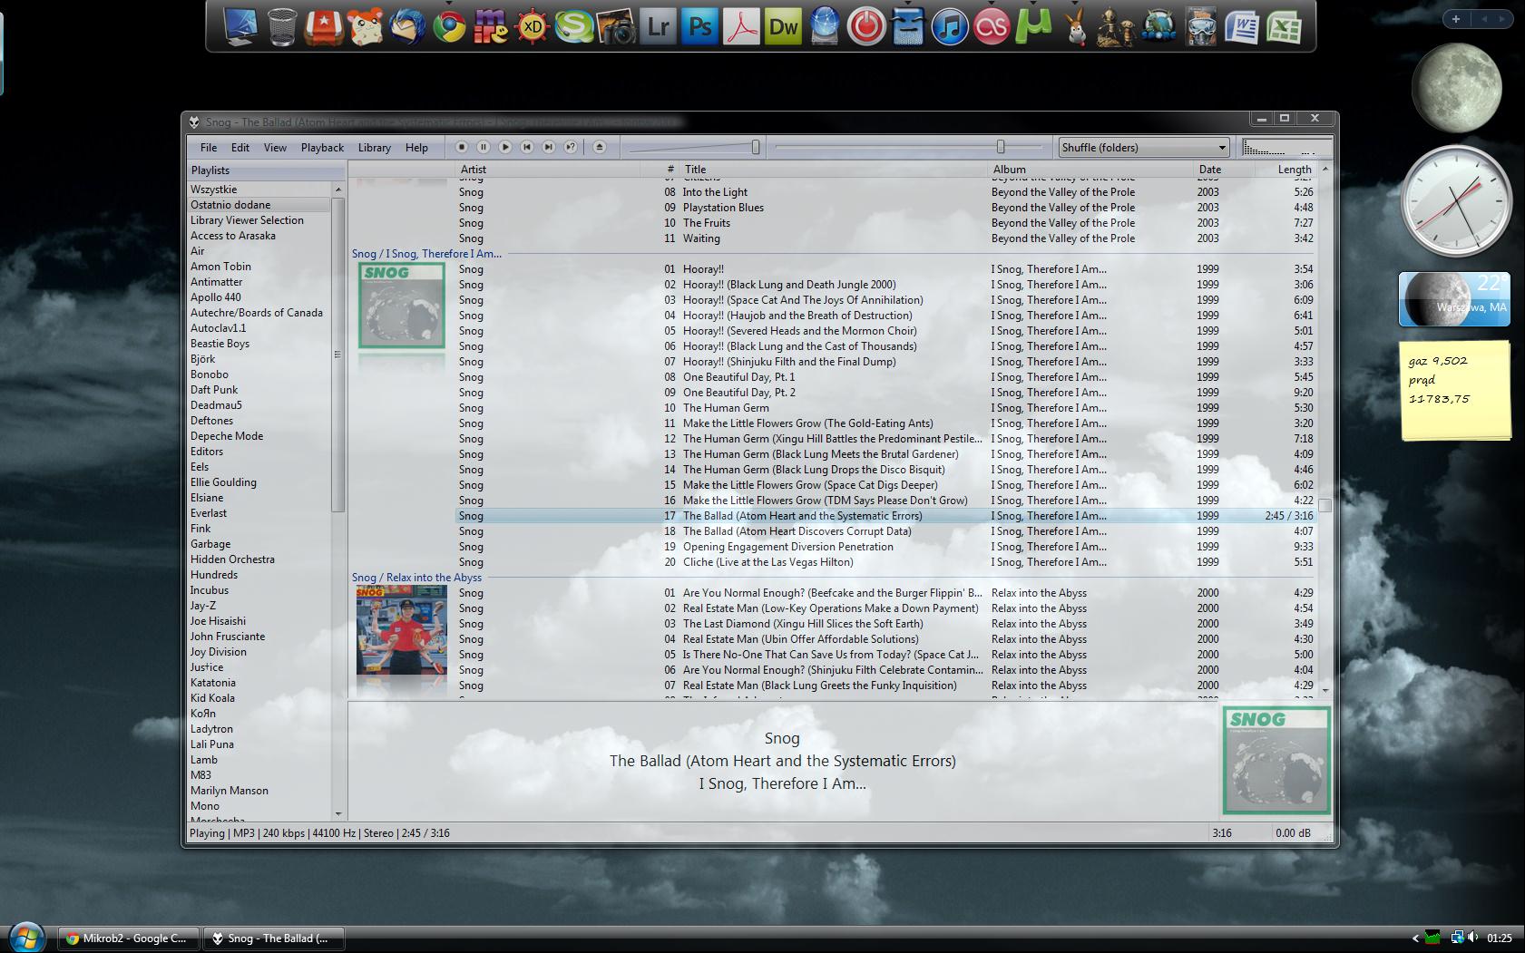This screenshot has width=1525, height=953.
Task: Launch Last.fm from the dock
Action: tap(992, 26)
